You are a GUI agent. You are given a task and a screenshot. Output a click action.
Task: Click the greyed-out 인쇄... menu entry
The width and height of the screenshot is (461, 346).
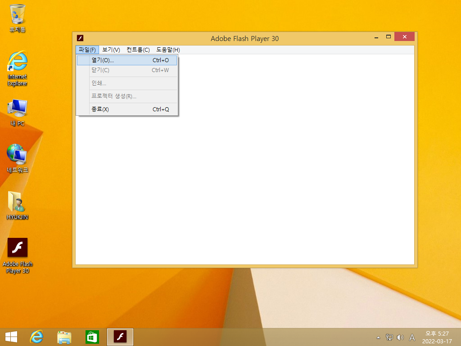tap(127, 83)
